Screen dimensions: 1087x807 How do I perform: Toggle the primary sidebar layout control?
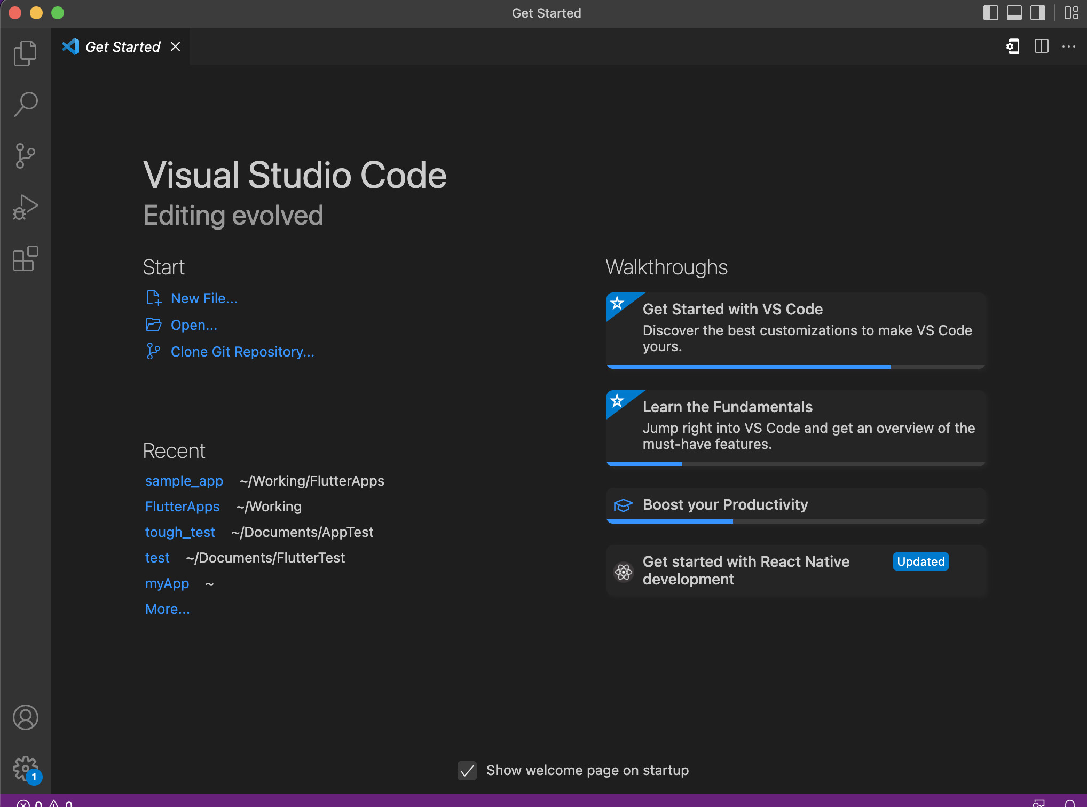pyautogui.click(x=991, y=13)
